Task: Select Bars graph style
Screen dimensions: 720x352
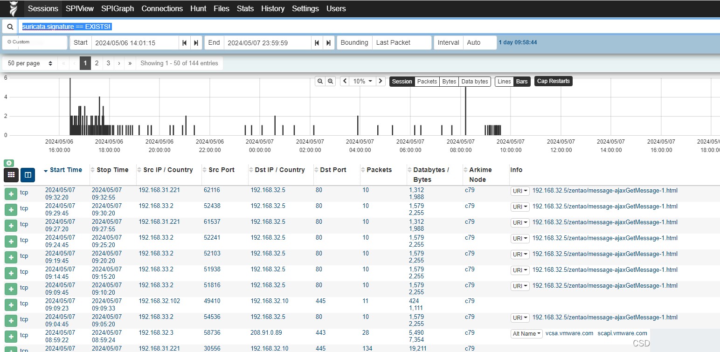Action: tap(522, 82)
